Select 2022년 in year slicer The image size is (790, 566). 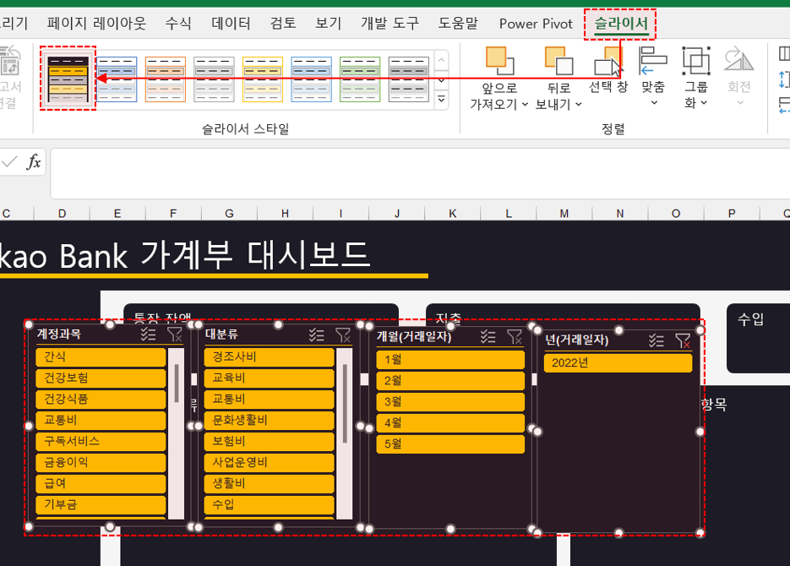tap(618, 363)
